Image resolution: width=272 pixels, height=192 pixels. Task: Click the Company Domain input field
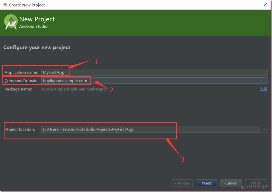[154, 81]
